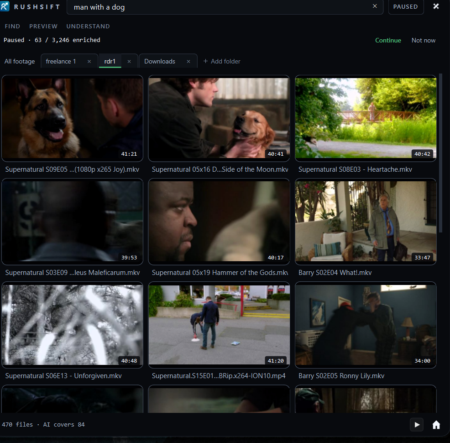This screenshot has width=450, height=443.
Task: Select the Downloads folder tab
Action: (x=160, y=62)
